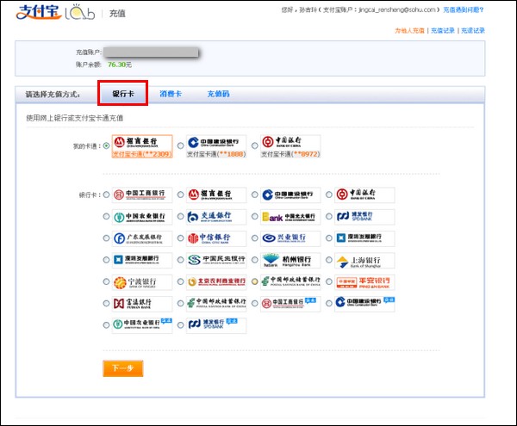Click the account balance value 76.30元
Image resolution: width=517 pixels, height=426 pixels.
point(120,65)
